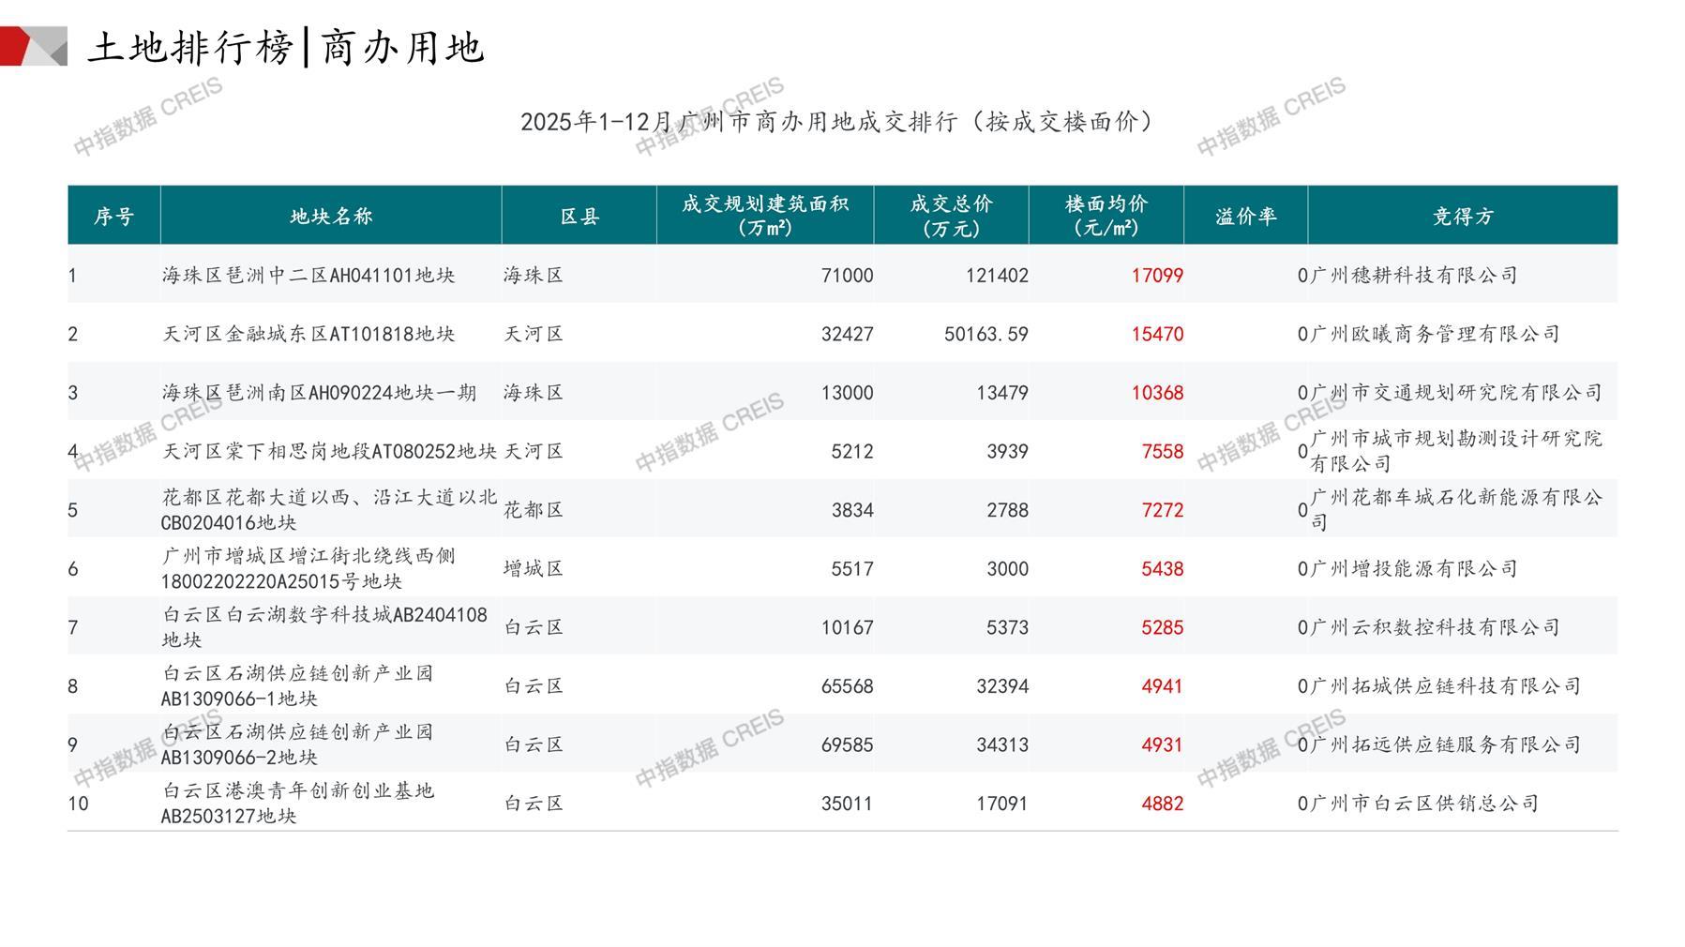Select the chart heading 2025年1-12月广州市商办用地成交排行

pyautogui.click(x=837, y=122)
